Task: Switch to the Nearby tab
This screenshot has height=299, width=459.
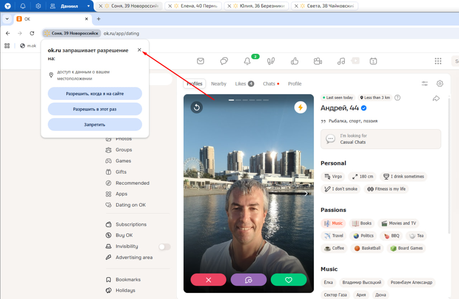Action: 218,84
